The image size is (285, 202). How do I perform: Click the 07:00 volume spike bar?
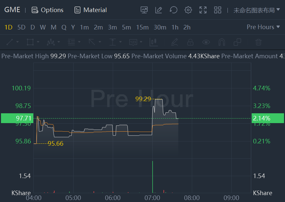tap(153, 177)
